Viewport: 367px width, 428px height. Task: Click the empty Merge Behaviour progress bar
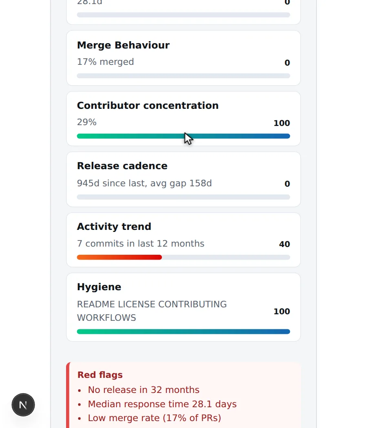183,76
